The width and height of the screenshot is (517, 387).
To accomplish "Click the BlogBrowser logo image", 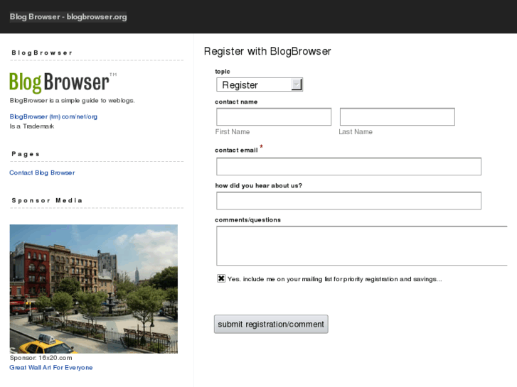I will [x=63, y=82].
